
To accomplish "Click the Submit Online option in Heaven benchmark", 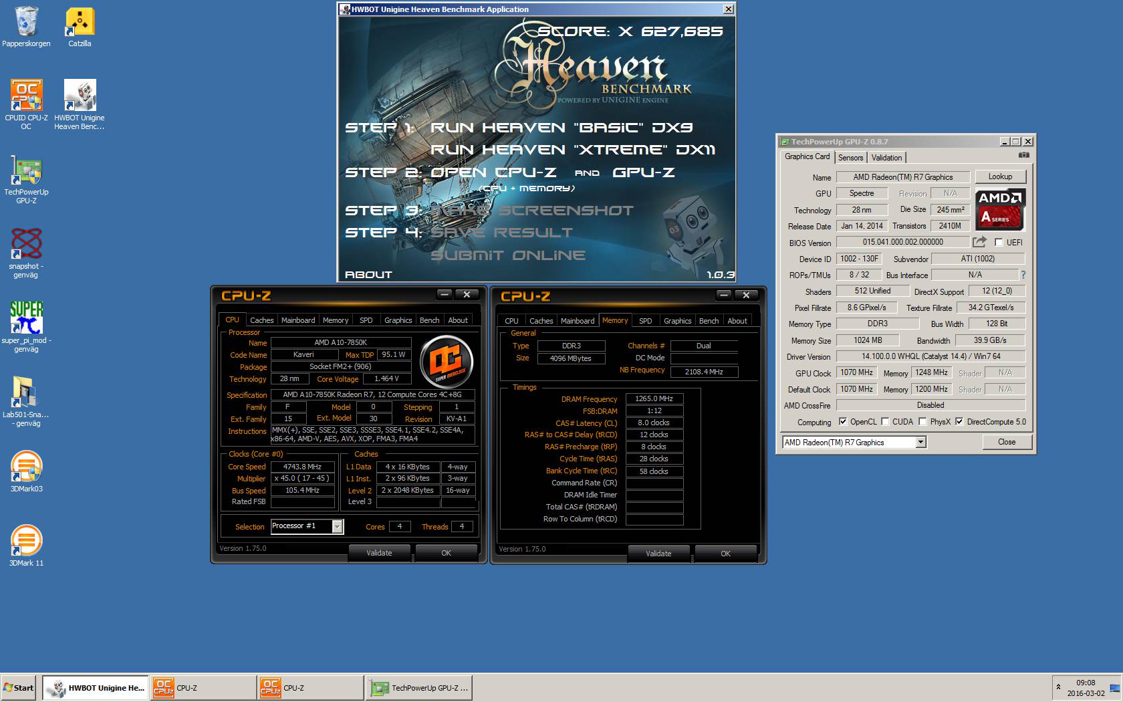I will pos(508,255).
